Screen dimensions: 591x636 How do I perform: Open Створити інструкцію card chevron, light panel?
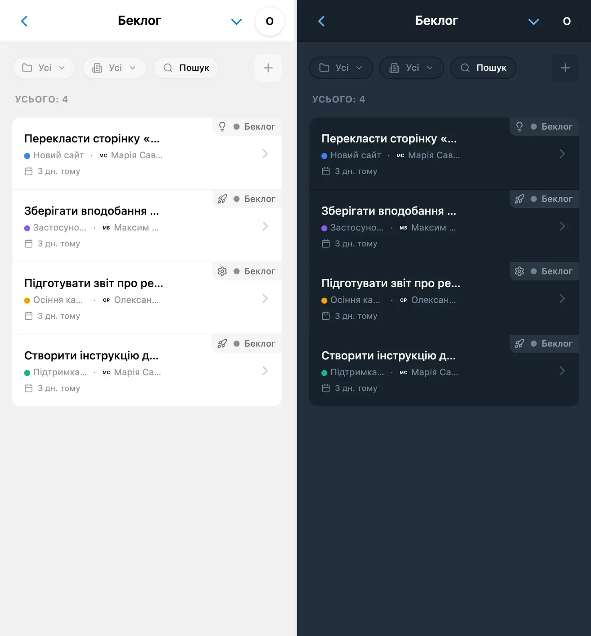[x=265, y=371]
